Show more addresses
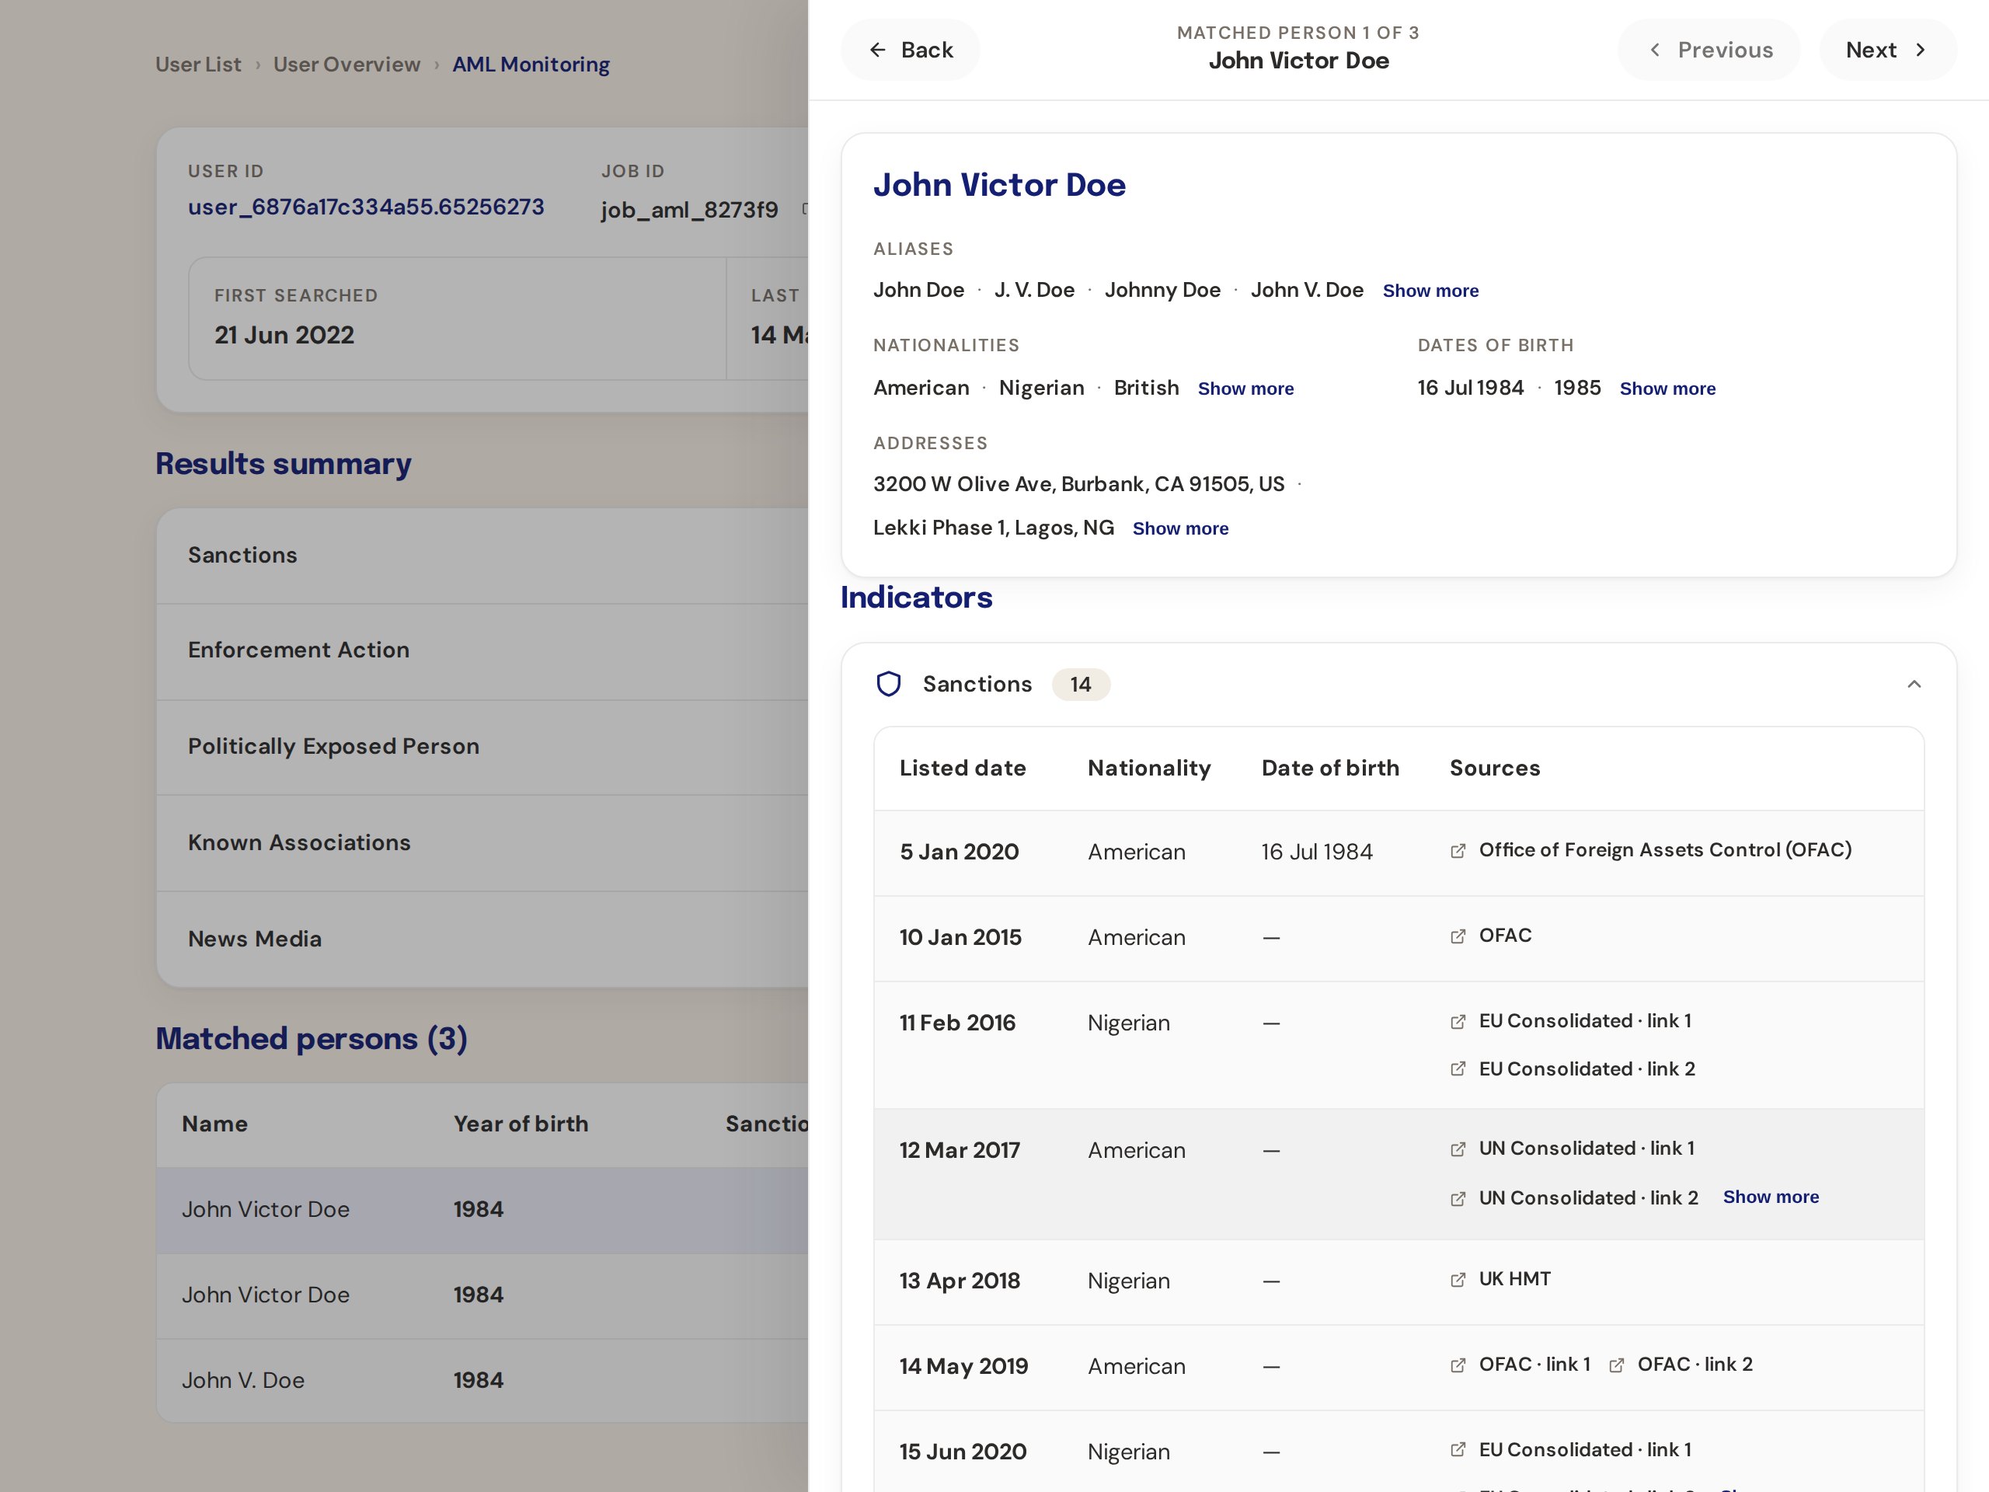The height and width of the screenshot is (1492, 1989). point(1179,529)
